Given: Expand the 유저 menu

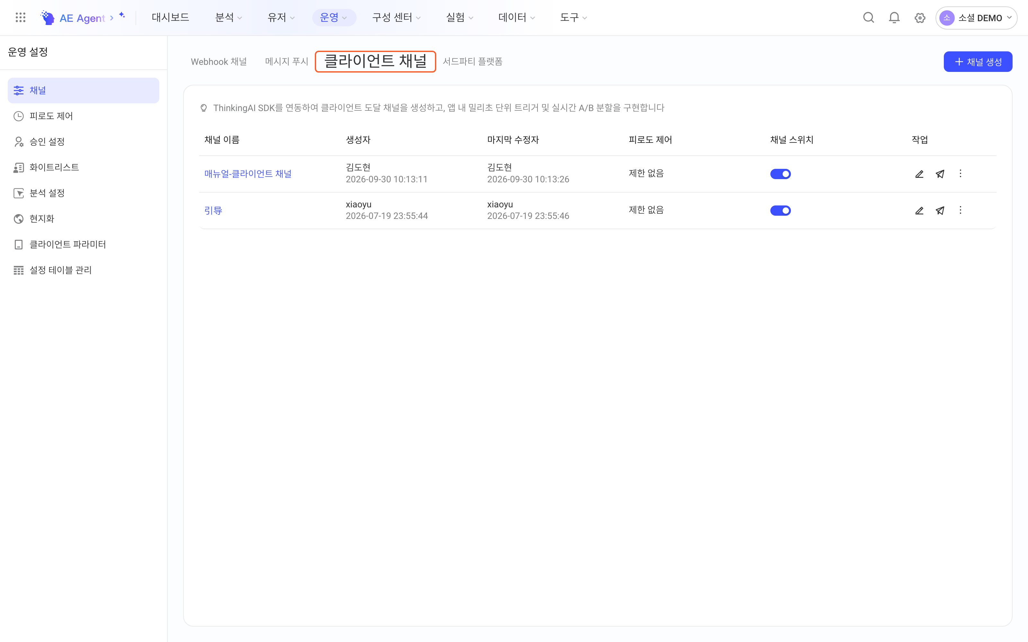Looking at the screenshot, I should [281, 17].
